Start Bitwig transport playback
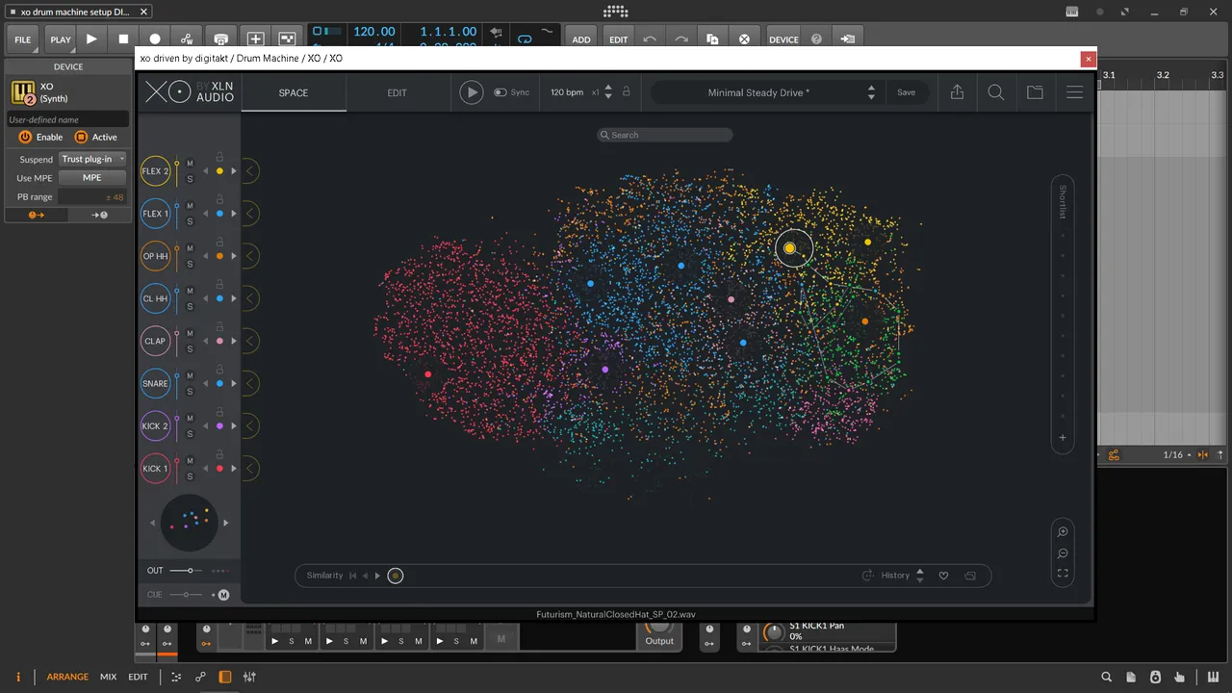 91,39
